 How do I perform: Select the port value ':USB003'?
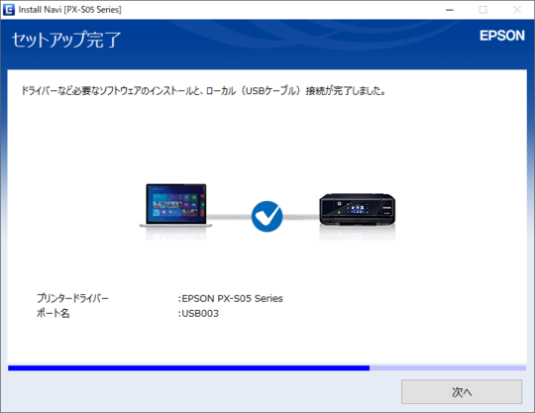pos(198,313)
